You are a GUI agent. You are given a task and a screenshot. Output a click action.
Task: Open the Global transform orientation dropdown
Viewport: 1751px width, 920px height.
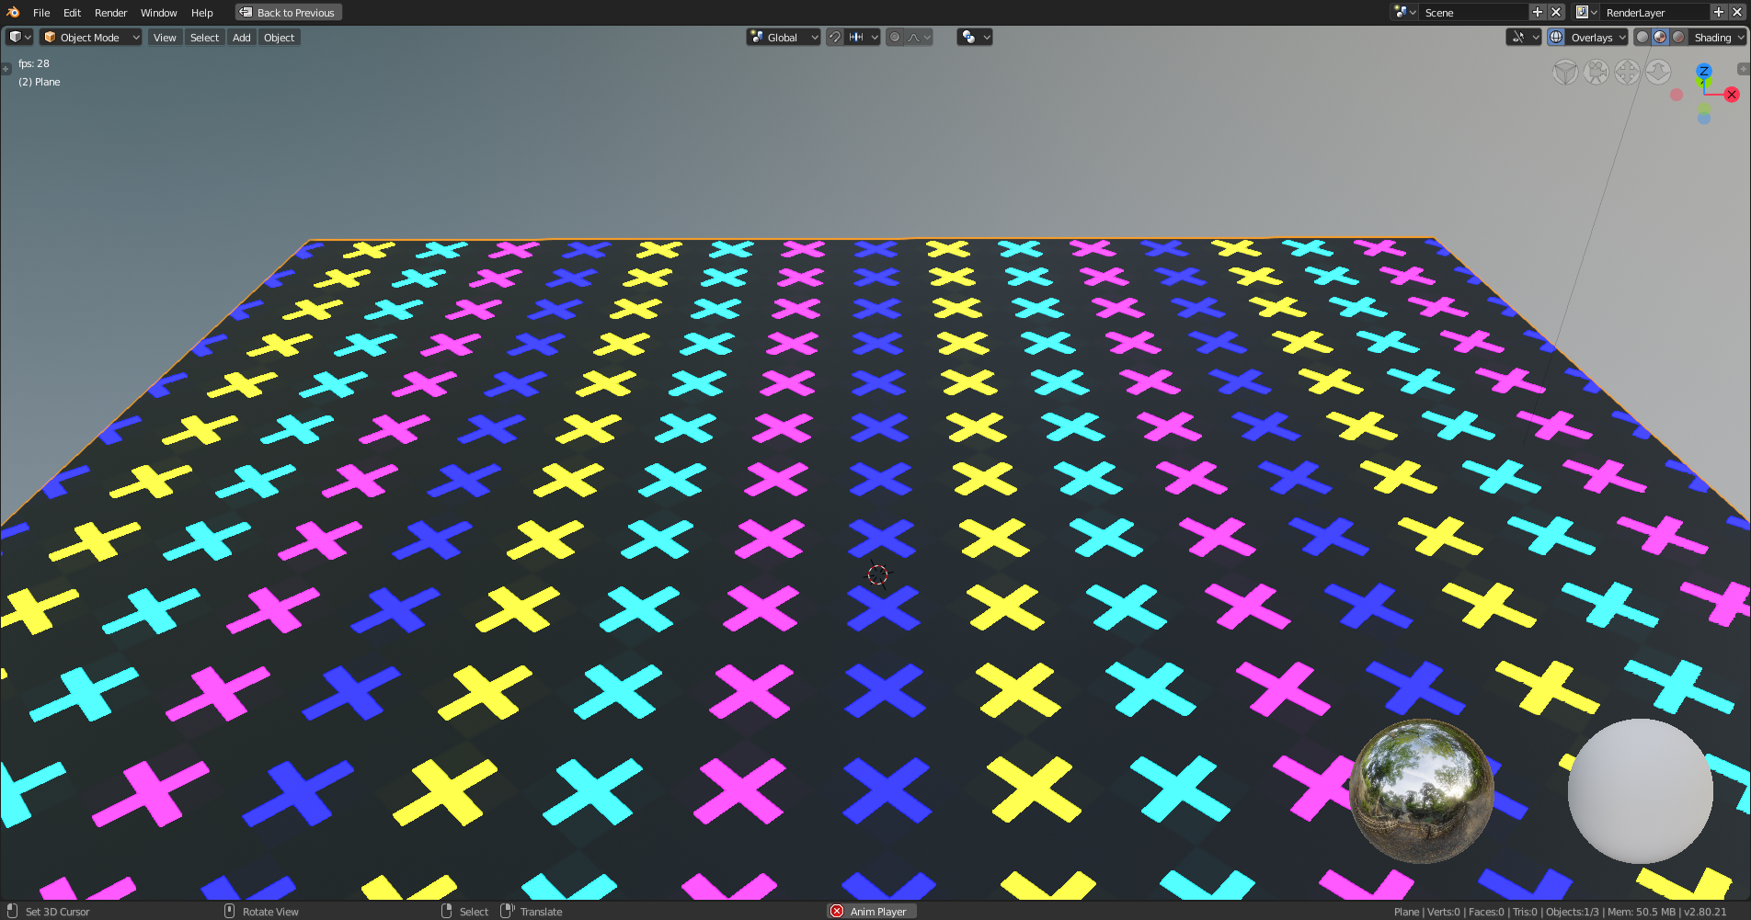point(784,38)
